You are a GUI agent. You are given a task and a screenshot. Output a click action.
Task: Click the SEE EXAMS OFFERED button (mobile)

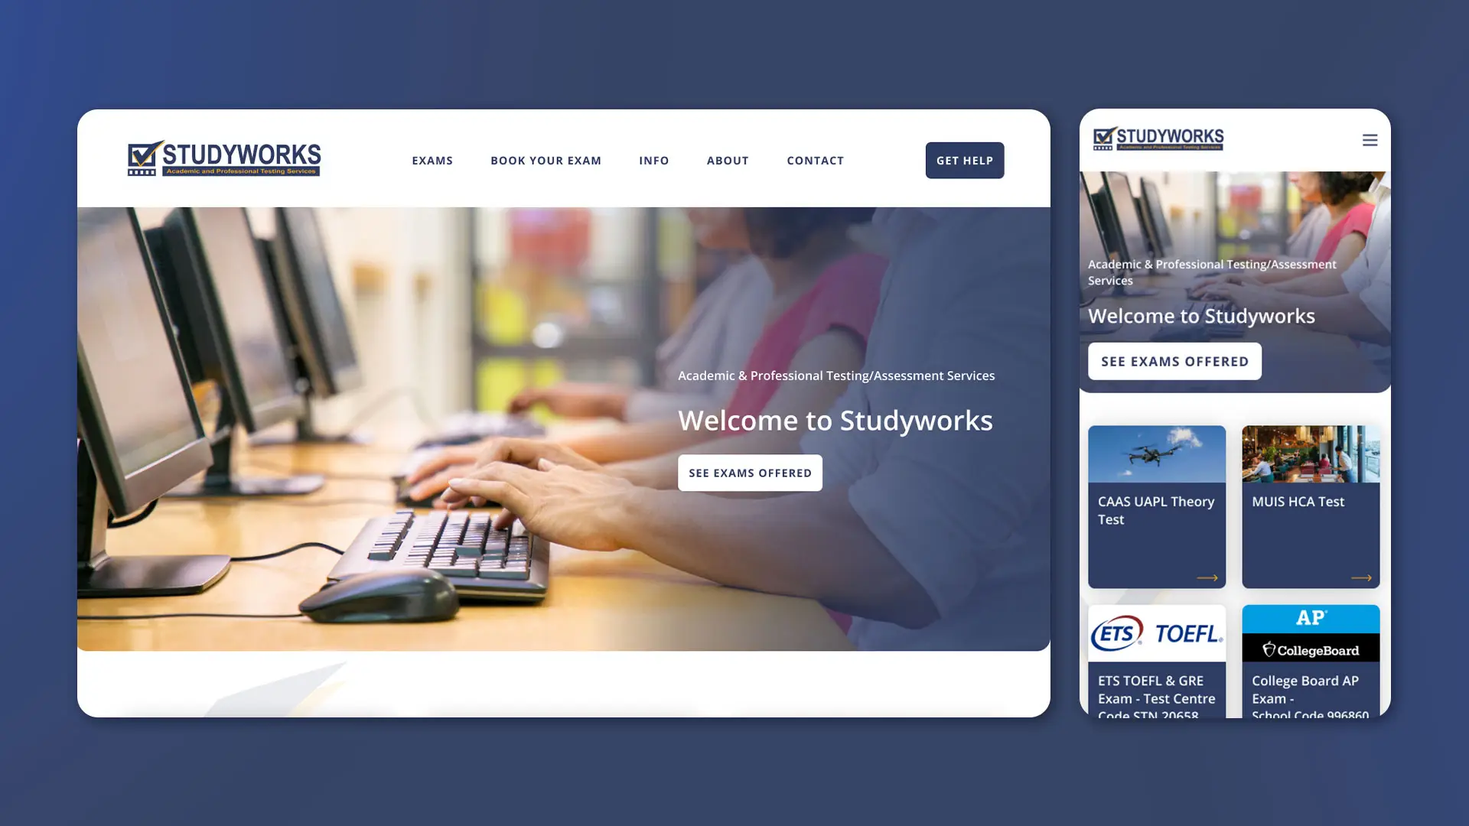pos(1175,360)
